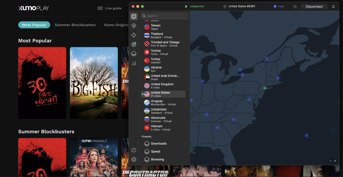Zoom in the map with plus button
Image resolution: width=343 pixels, height=177 pixels.
(x=335, y=161)
